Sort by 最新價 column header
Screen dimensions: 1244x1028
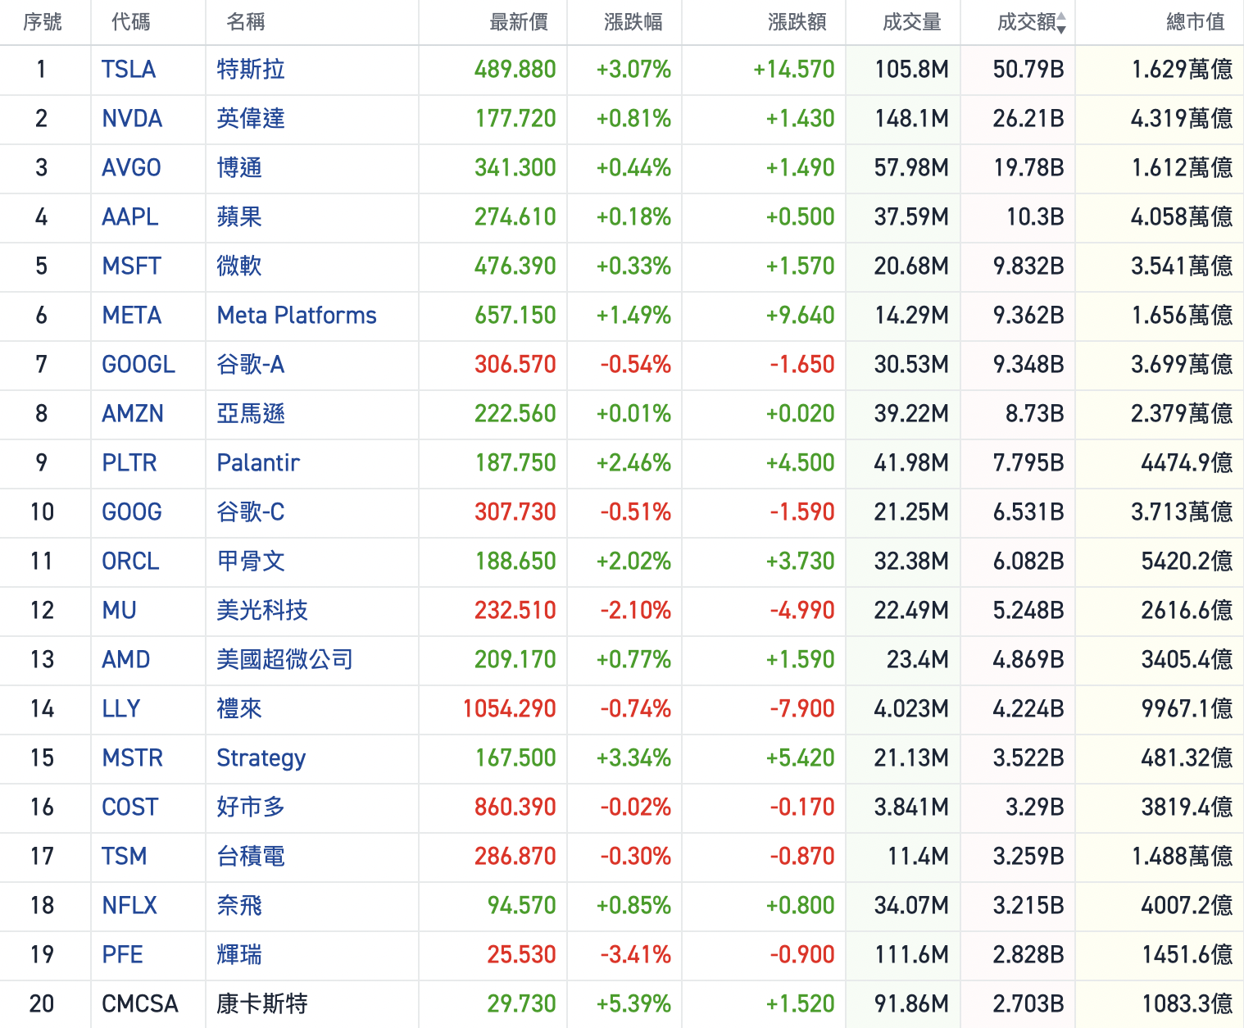coord(518,23)
